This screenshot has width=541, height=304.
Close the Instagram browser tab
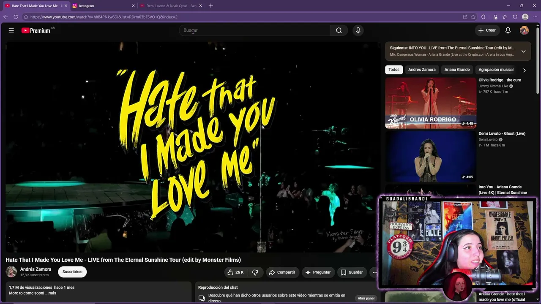coord(133,6)
